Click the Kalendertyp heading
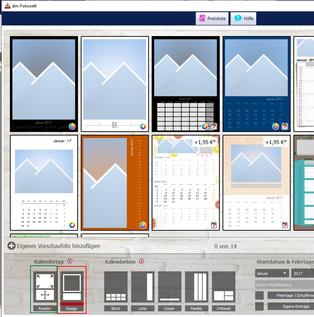Viewport: 314px width, 317px height. 49,261
